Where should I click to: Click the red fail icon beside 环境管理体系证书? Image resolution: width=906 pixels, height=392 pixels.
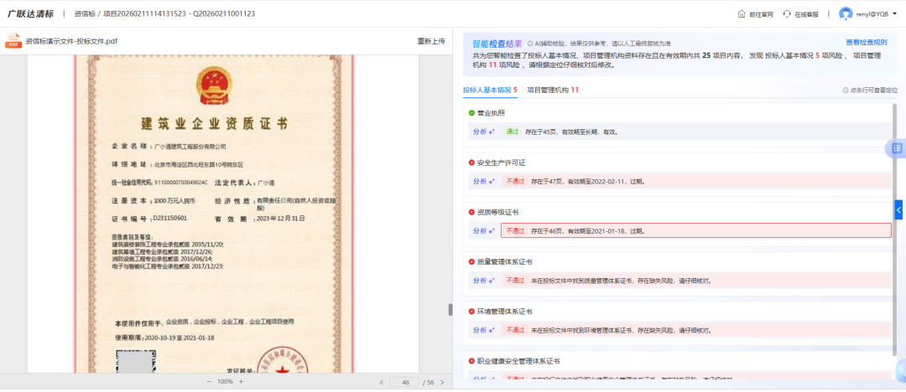pyautogui.click(x=471, y=312)
